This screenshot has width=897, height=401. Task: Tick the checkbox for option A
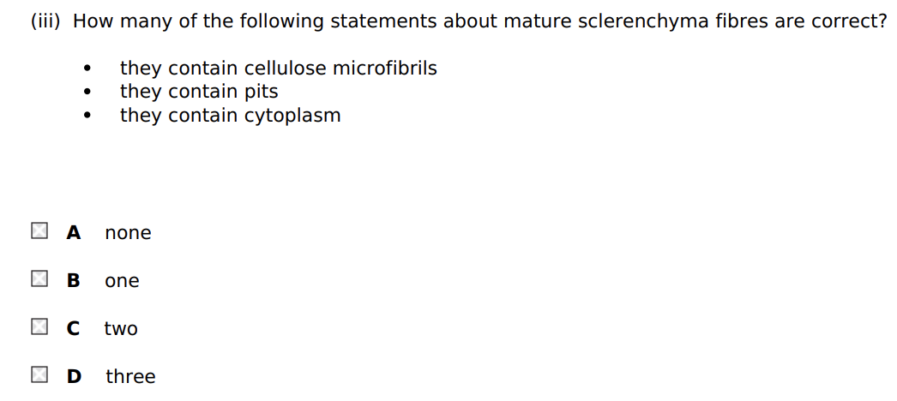[39, 231]
